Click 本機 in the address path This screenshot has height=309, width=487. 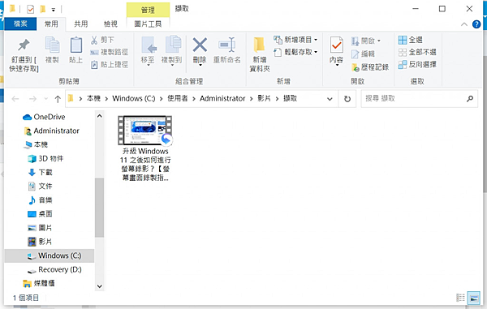(x=93, y=99)
